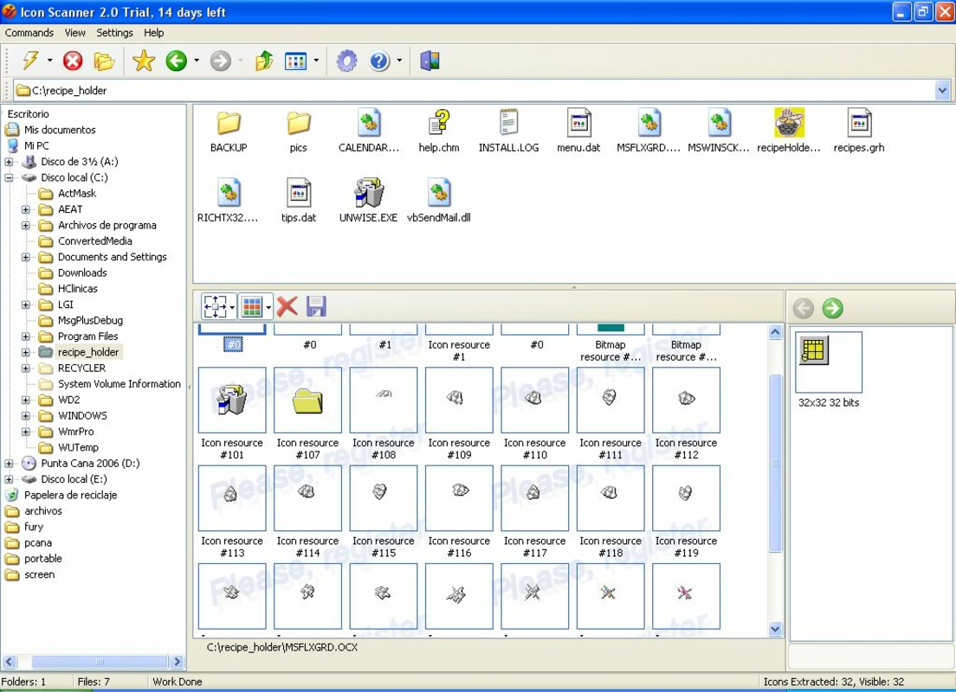Click the green back arrow in toolbar

click(177, 61)
